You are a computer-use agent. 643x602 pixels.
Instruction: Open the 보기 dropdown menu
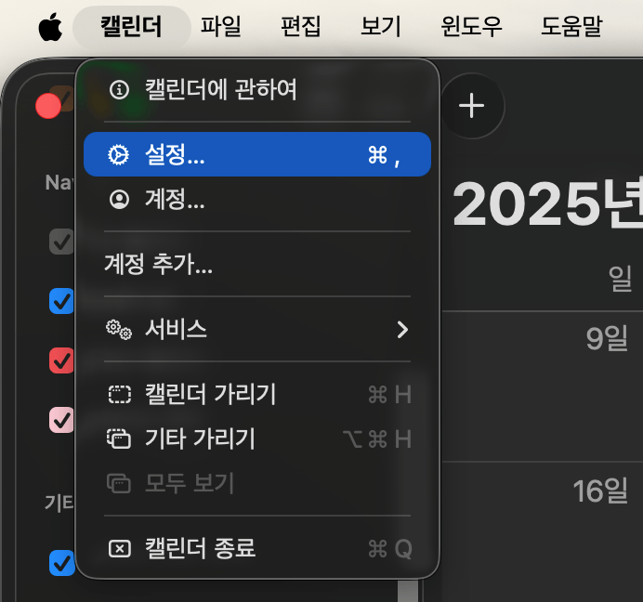coord(381,27)
